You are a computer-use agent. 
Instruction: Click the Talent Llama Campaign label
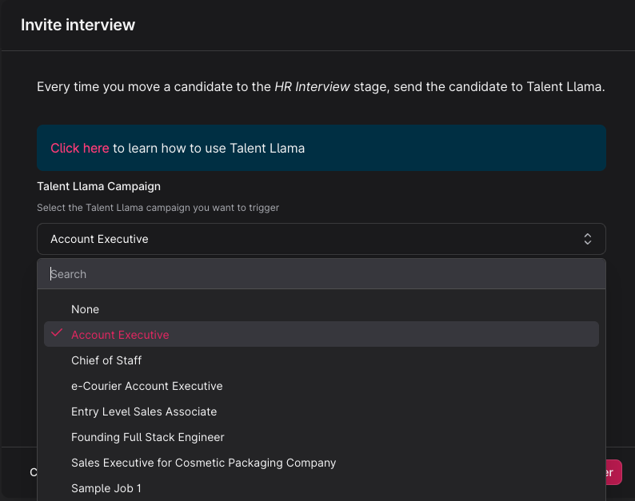(x=99, y=186)
